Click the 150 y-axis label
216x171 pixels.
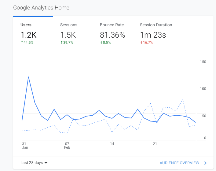coord(203,62)
